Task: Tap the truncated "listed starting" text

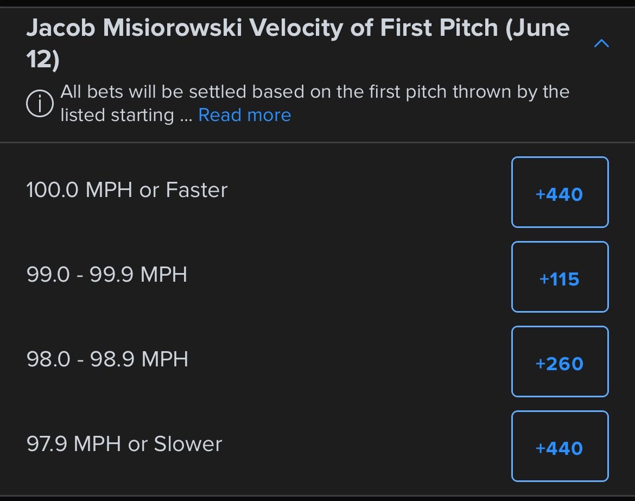Action: click(x=117, y=115)
